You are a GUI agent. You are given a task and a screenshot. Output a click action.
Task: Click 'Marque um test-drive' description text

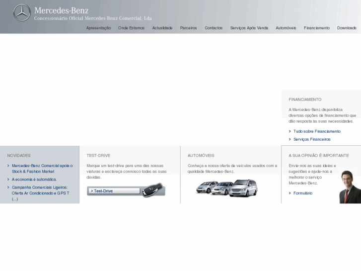(127, 172)
